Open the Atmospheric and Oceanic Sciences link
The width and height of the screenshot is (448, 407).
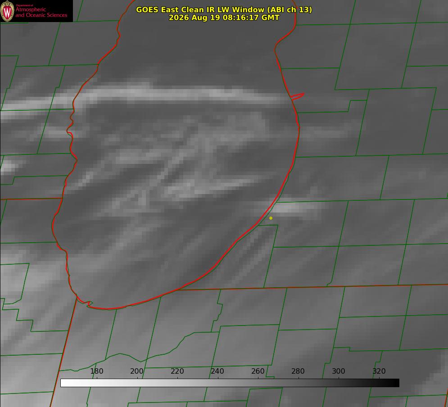point(41,12)
